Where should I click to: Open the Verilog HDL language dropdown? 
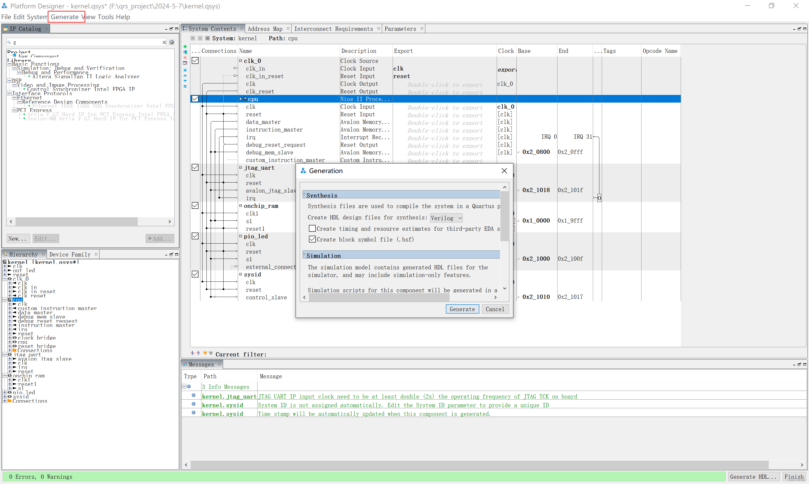coord(446,218)
